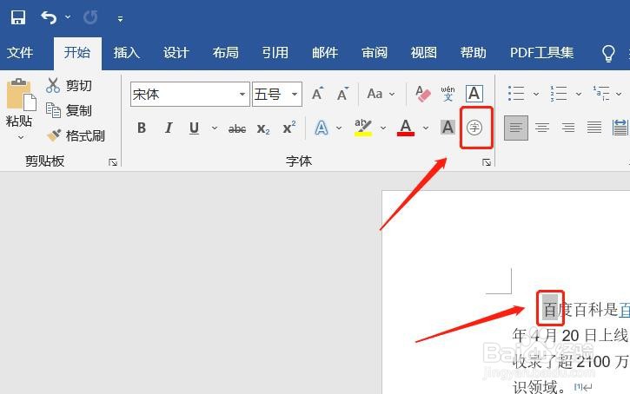Open font color dropdown arrow
The image size is (630, 394).
coord(426,128)
